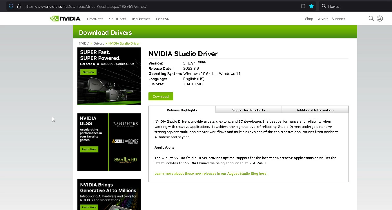Click the NVIDIA Studio Driver heading
Image resolution: width=392 pixels, height=210 pixels.
183,54
